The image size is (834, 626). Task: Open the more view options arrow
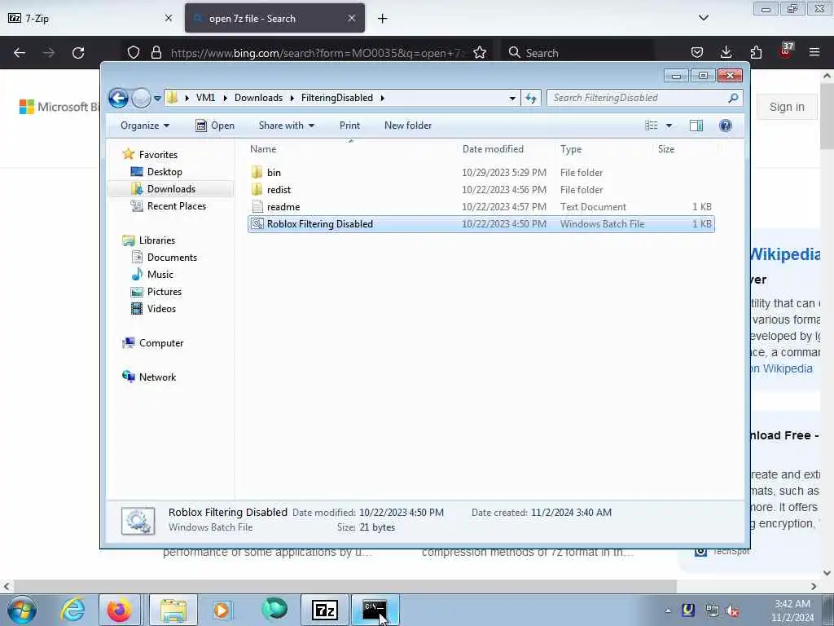[x=669, y=126]
